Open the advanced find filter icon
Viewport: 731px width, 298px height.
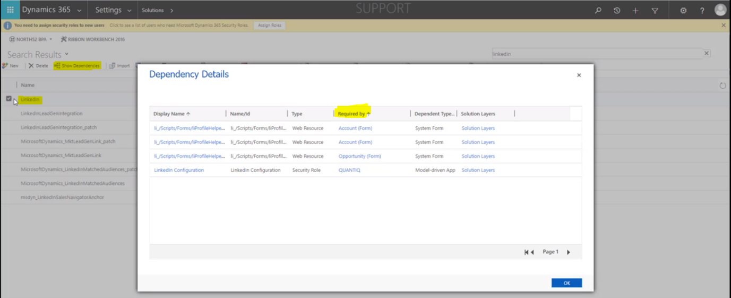click(655, 10)
